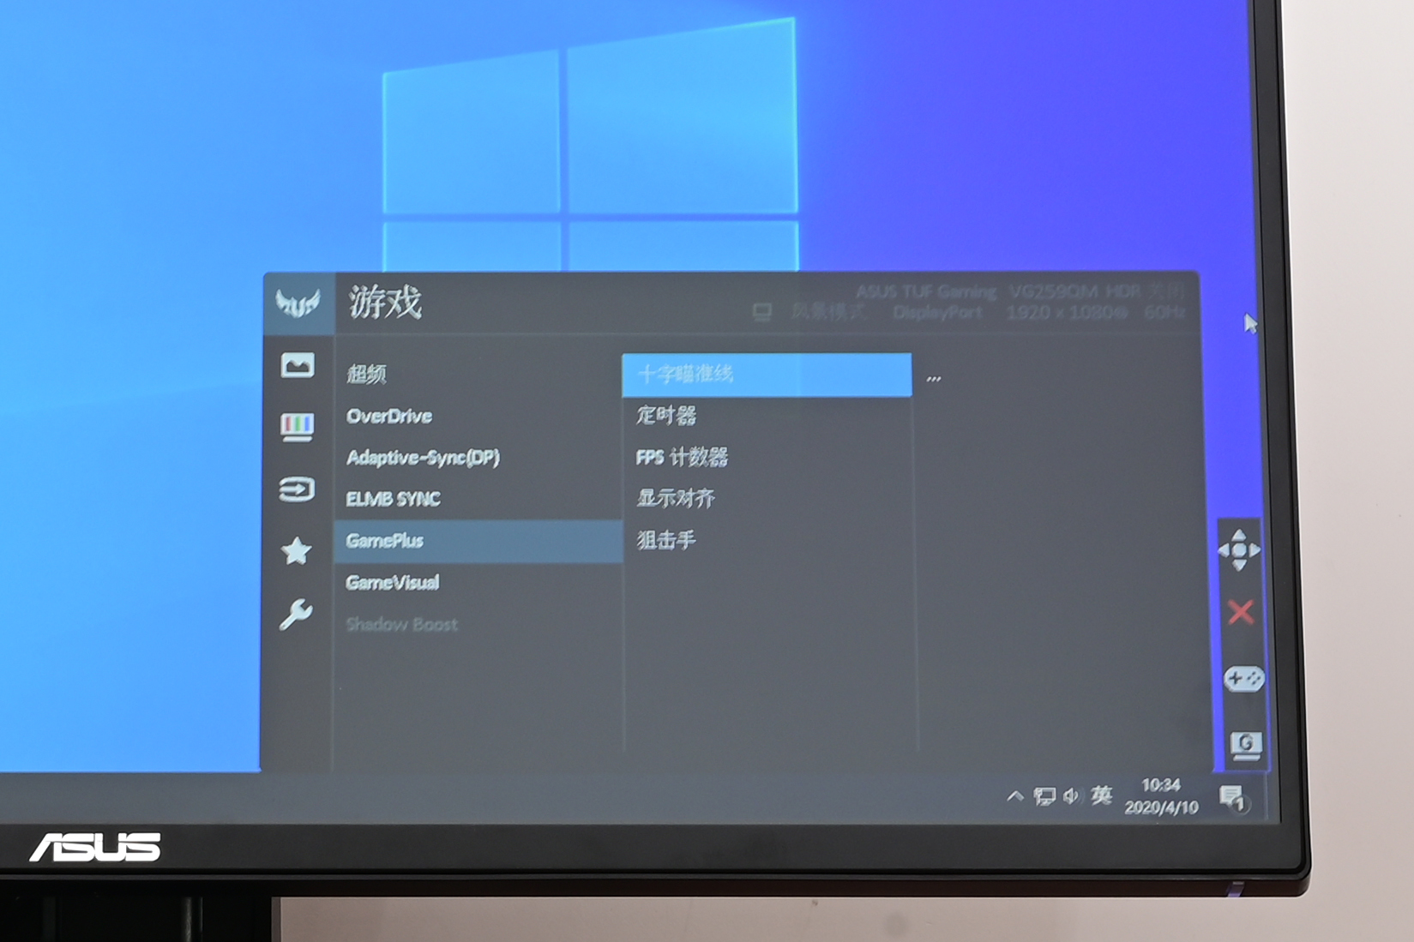Show hidden taskbar icons with the chevron

(1017, 796)
